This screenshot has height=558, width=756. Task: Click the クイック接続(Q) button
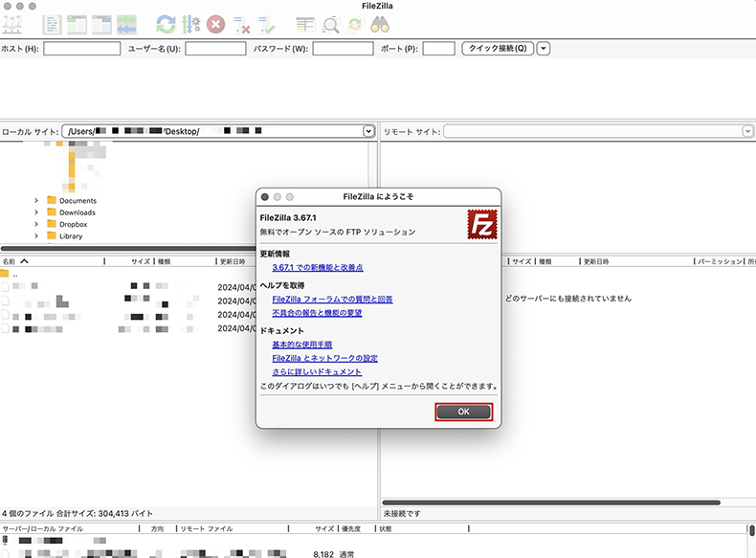click(498, 48)
